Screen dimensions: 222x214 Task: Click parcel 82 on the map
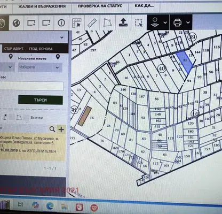click(142, 151)
